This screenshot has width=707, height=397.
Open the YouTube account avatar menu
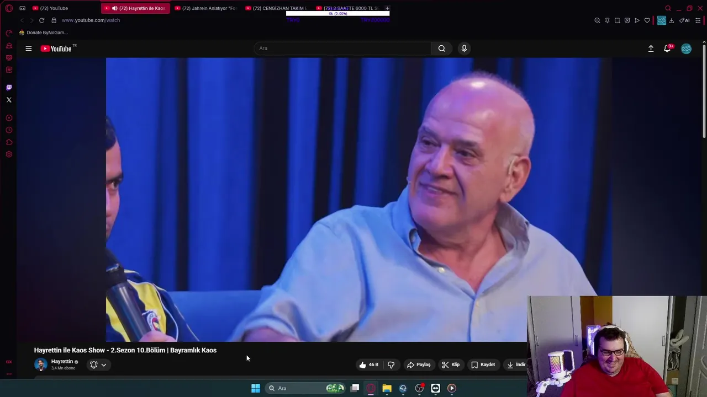coord(686,49)
